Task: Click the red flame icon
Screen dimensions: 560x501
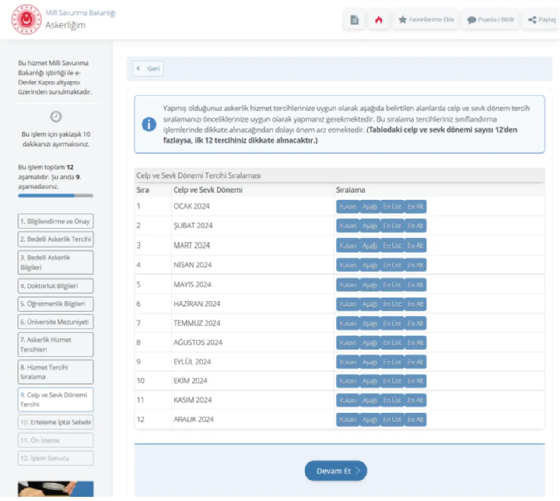Action: point(378,20)
